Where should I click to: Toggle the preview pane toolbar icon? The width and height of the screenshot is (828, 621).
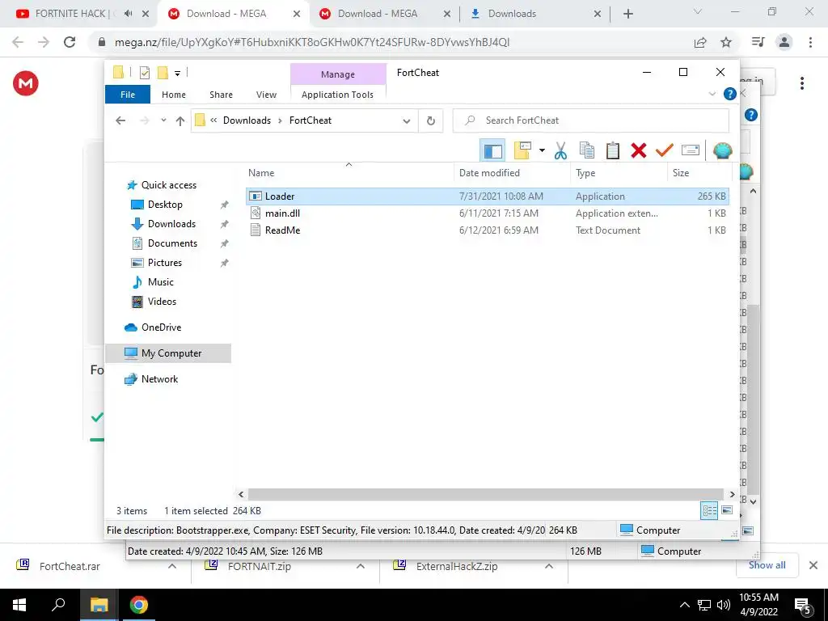coord(492,150)
